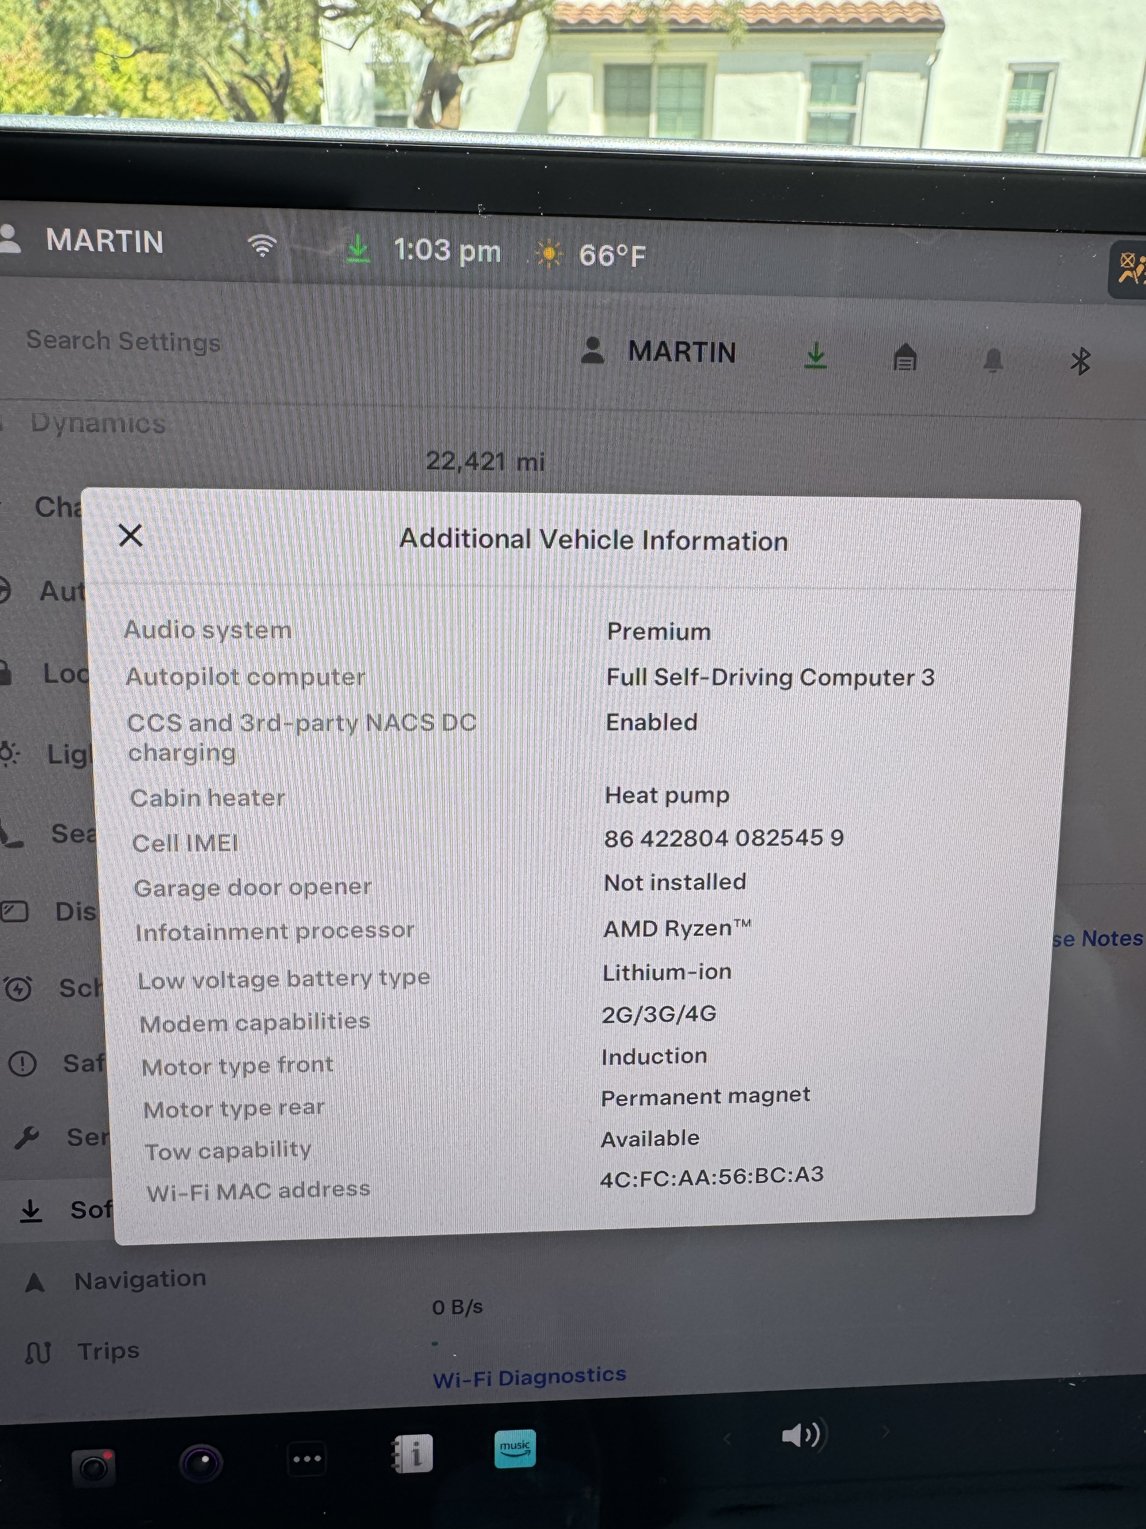Screen dimensions: 1146x1529
Task: Open the all-apps three dots launcher
Action: 307,1459
